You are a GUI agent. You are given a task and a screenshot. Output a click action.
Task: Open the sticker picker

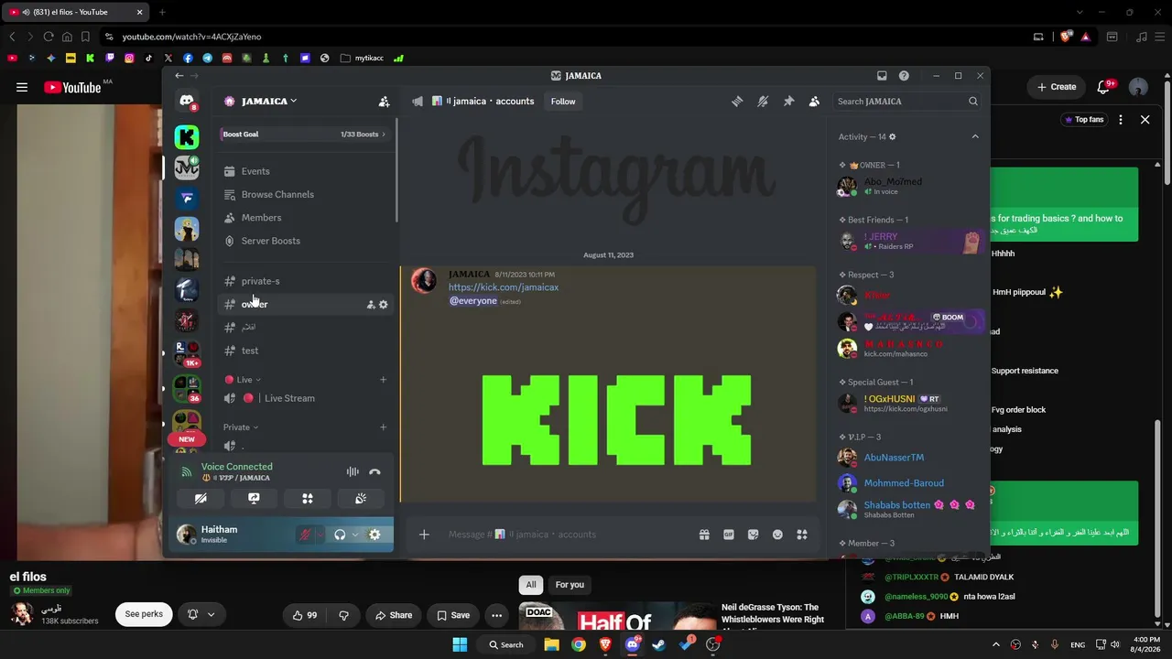pyautogui.click(x=754, y=535)
